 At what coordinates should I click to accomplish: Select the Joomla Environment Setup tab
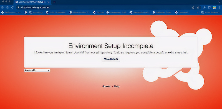32,2
